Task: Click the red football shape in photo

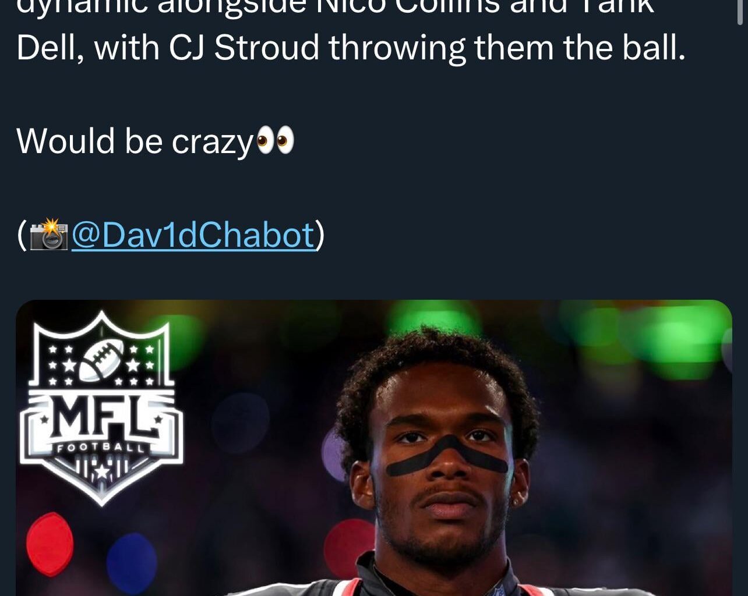Action: coord(50,544)
